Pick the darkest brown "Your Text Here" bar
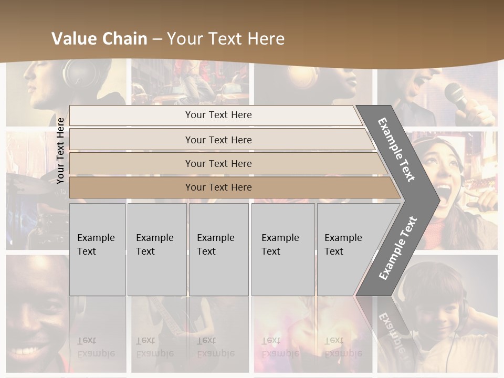 tap(218, 187)
